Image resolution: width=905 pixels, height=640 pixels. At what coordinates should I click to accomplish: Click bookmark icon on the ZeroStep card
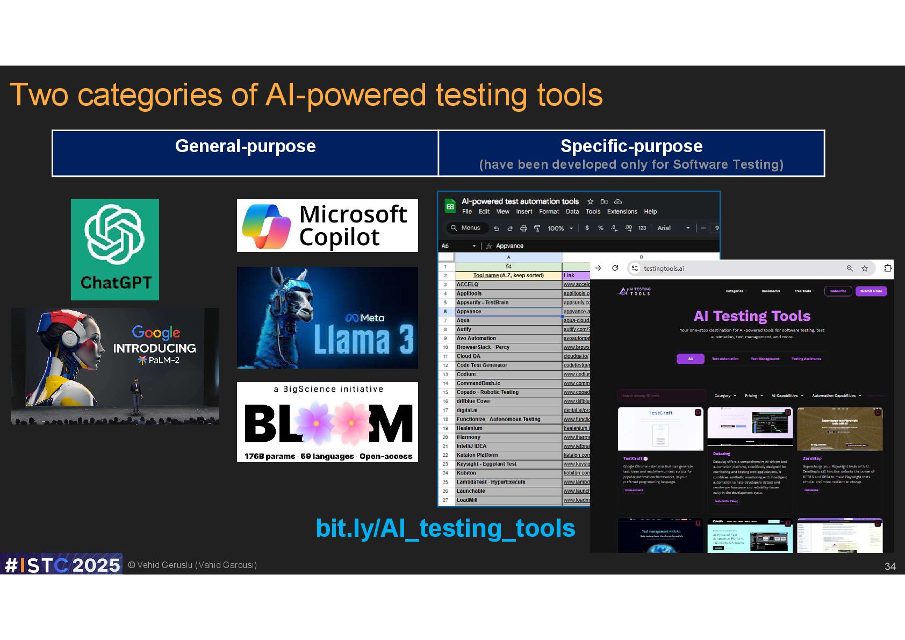point(877,413)
